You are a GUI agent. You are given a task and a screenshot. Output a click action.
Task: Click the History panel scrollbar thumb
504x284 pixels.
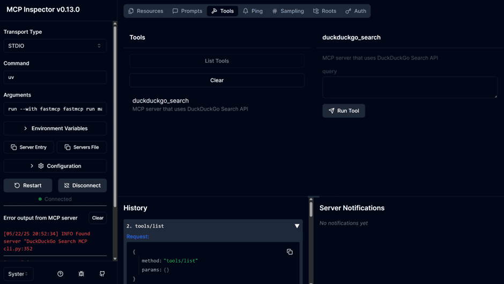[311, 209]
